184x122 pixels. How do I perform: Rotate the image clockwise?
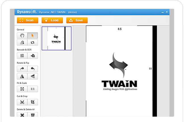22,69
